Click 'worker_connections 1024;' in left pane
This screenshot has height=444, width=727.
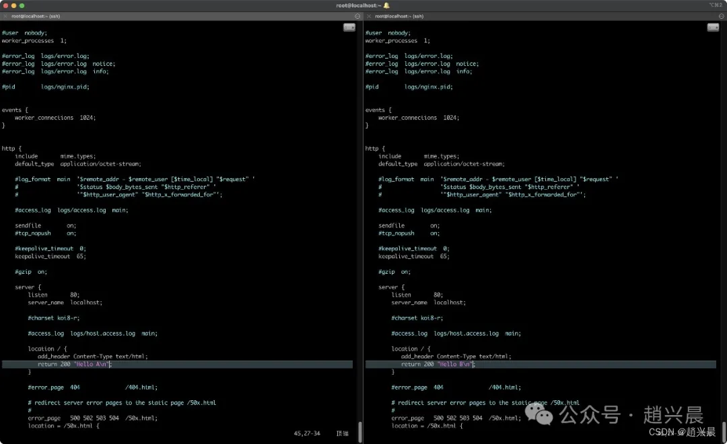[55, 118]
